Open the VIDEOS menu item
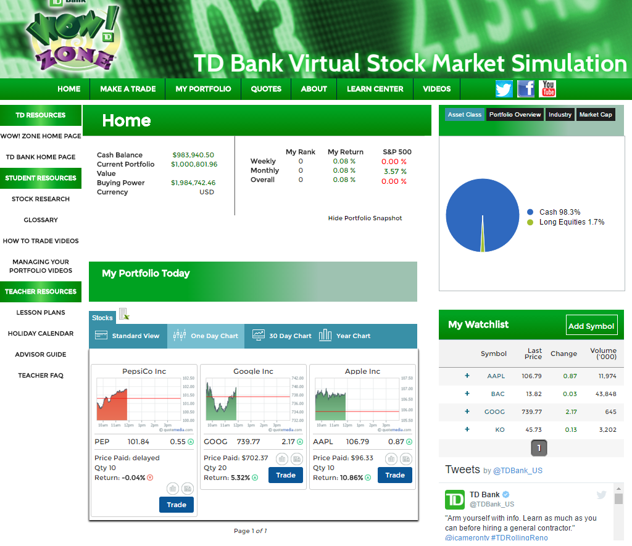The height and width of the screenshot is (546, 632). [x=436, y=89]
